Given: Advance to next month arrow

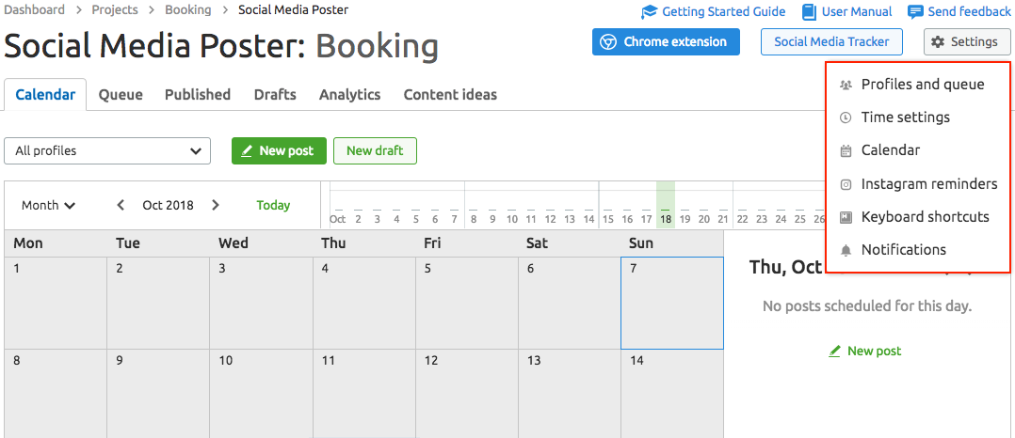Looking at the screenshot, I should 216,205.
